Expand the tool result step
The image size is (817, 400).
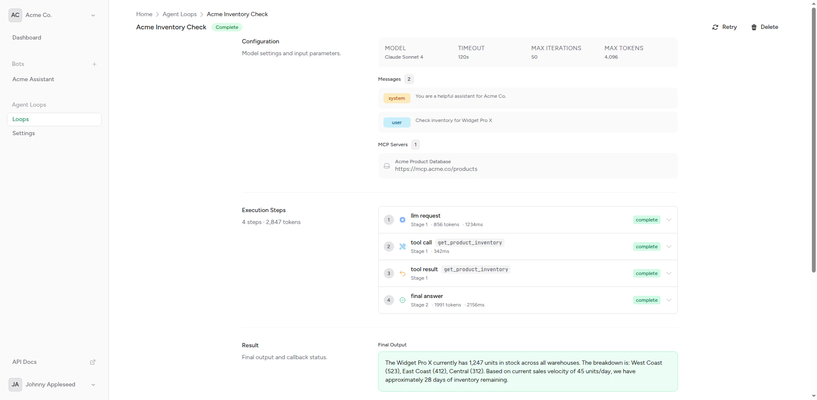[x=669, y=273]
